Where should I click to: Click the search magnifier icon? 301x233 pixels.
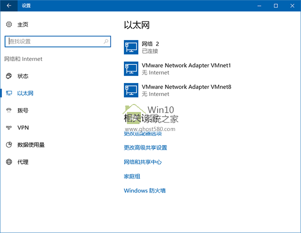[106, 41]
